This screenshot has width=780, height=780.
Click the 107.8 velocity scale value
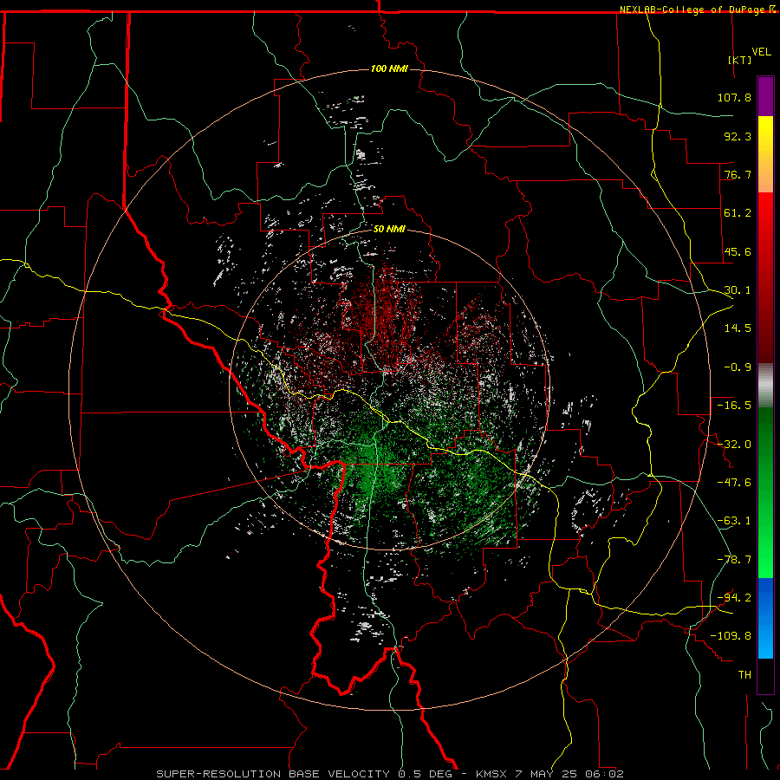pyautogui.click(x=734, y=97)
